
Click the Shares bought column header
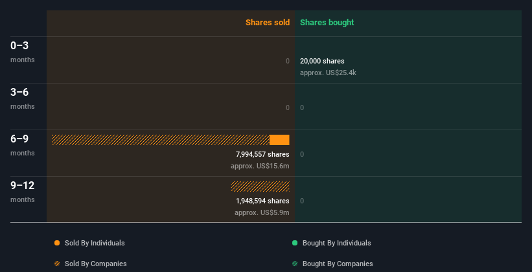(327, 23)
